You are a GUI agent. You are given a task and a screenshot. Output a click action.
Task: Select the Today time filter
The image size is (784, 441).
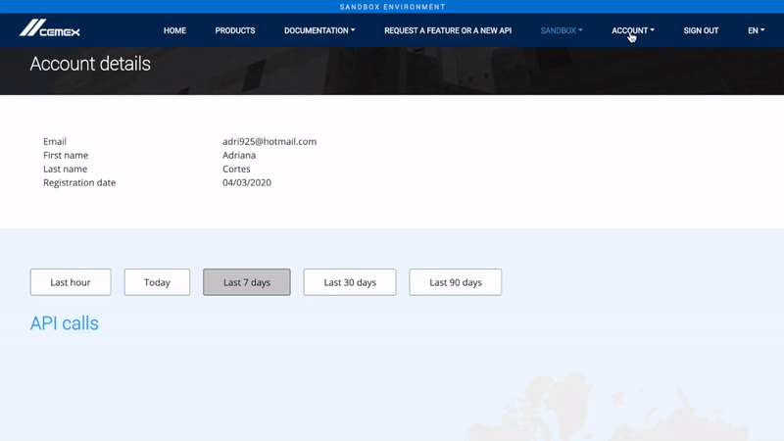point(157,282)
